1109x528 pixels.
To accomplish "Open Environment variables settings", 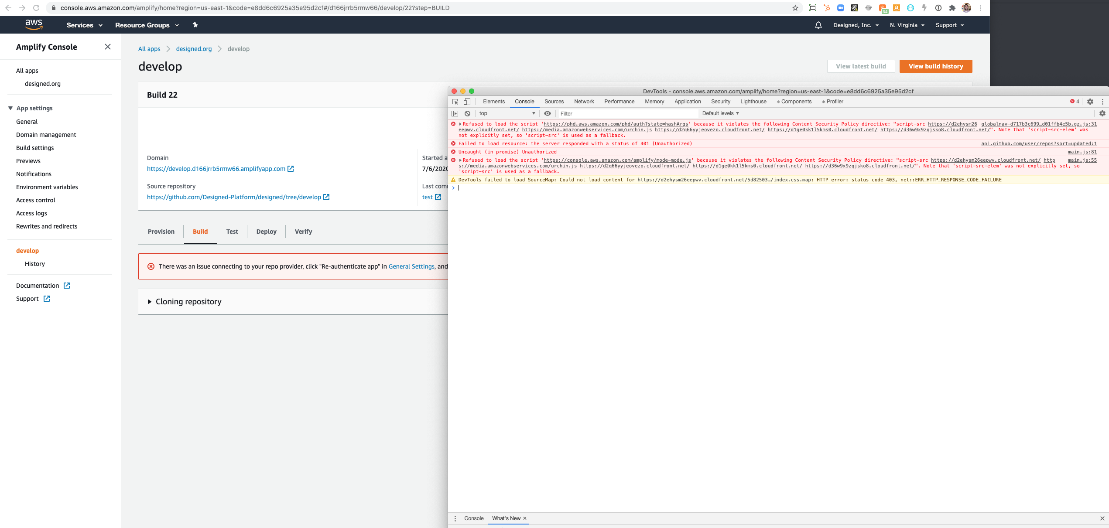I will [47, 187].
